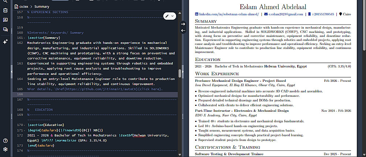
Task: Click the Cairo location text in PDF
Action: [x=347, y=14]
